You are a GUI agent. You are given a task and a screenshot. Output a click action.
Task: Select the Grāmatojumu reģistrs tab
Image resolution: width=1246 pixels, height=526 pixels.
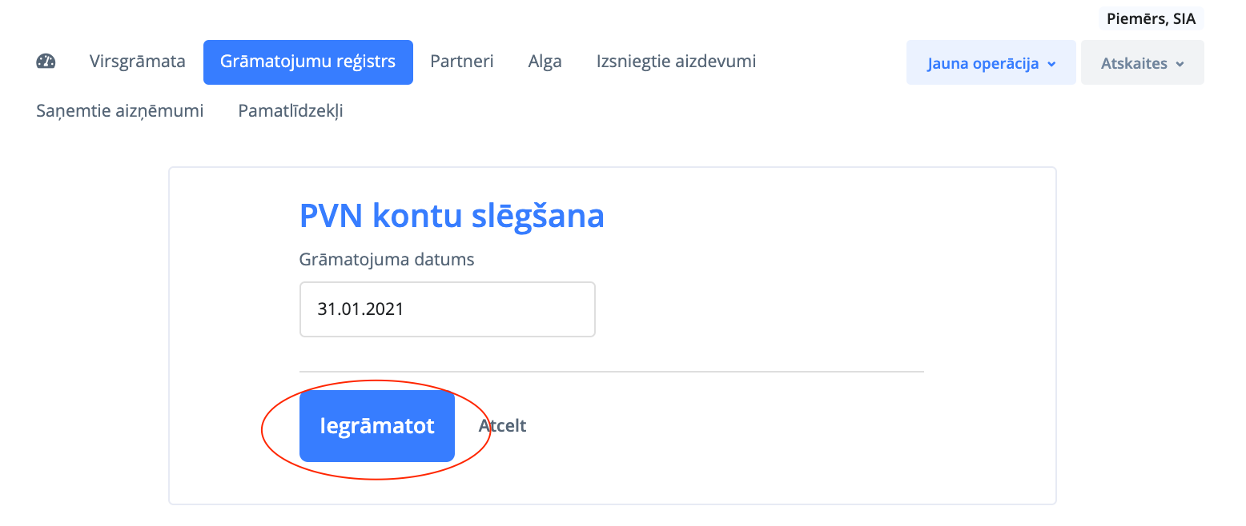(x=307, y=62)
